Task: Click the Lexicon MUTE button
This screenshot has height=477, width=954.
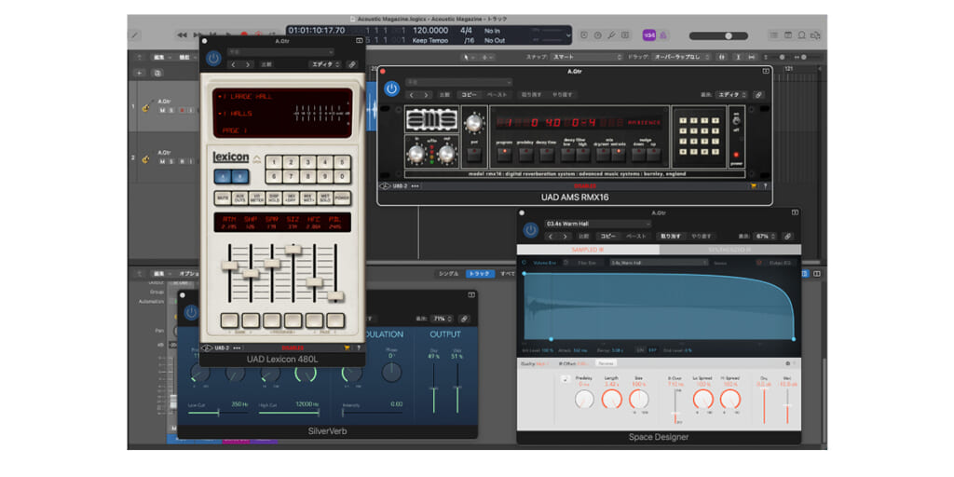Action: point(223,198)
